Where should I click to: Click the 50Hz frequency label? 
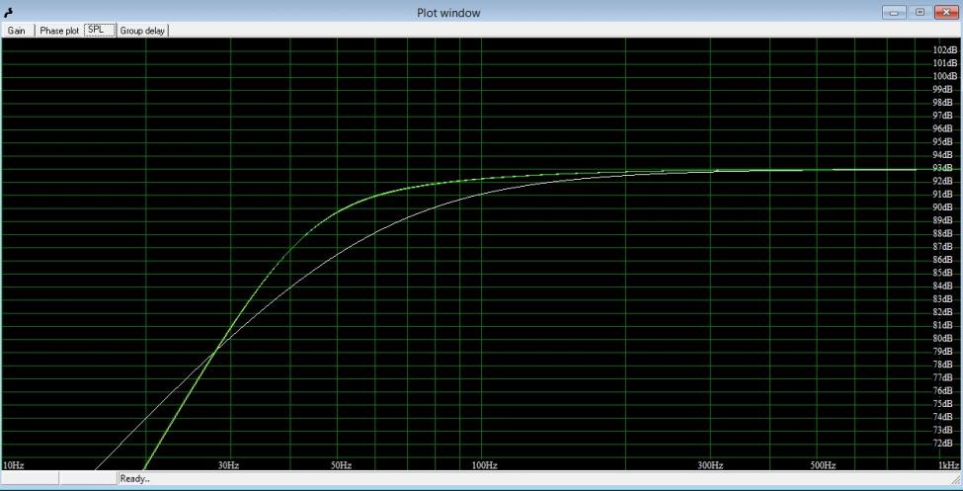[341, 465]
